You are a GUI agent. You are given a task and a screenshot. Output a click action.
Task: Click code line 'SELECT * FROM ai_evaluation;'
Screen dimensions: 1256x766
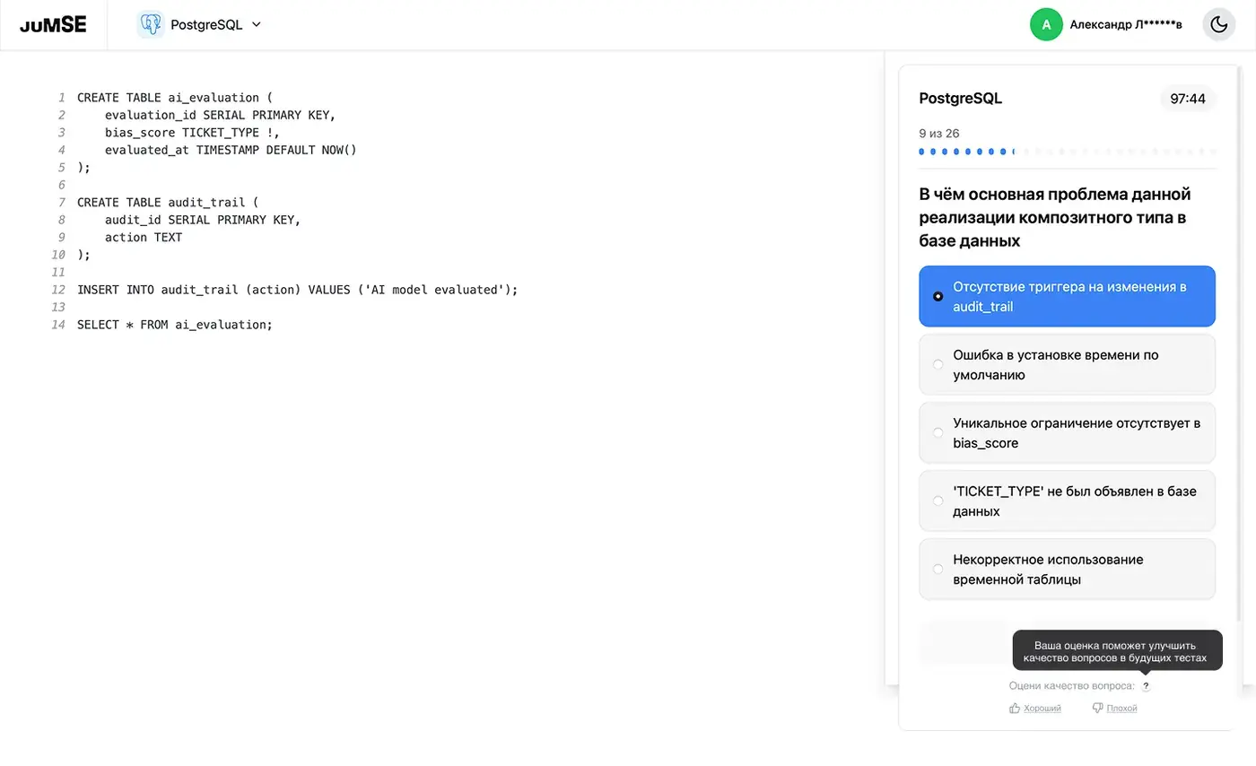[174, 324]
